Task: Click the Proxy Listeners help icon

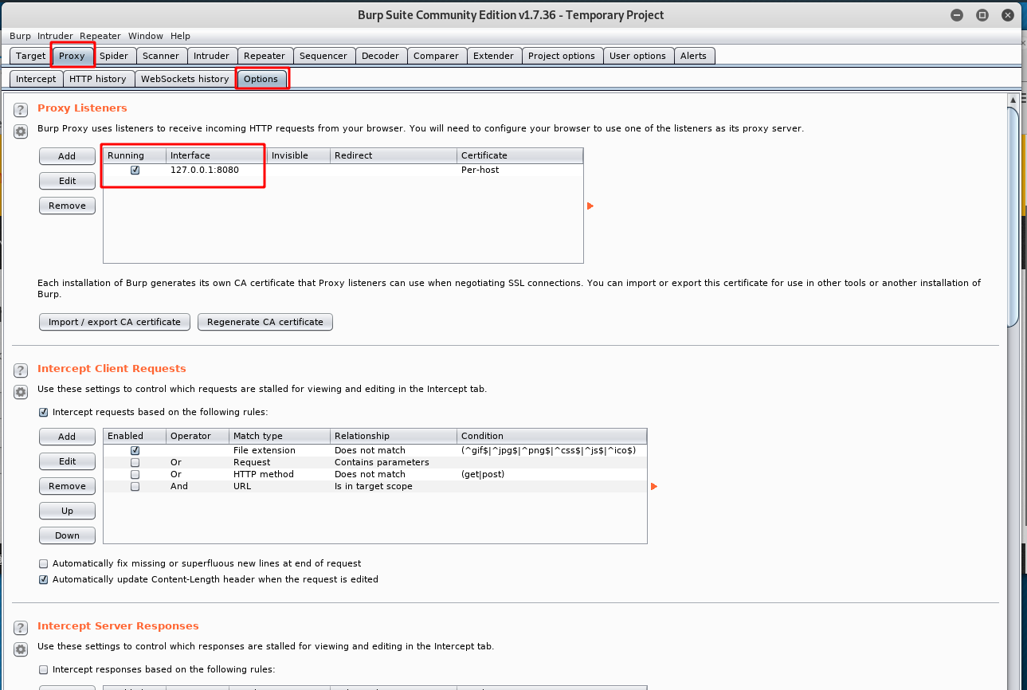Action: pos(20,109)
